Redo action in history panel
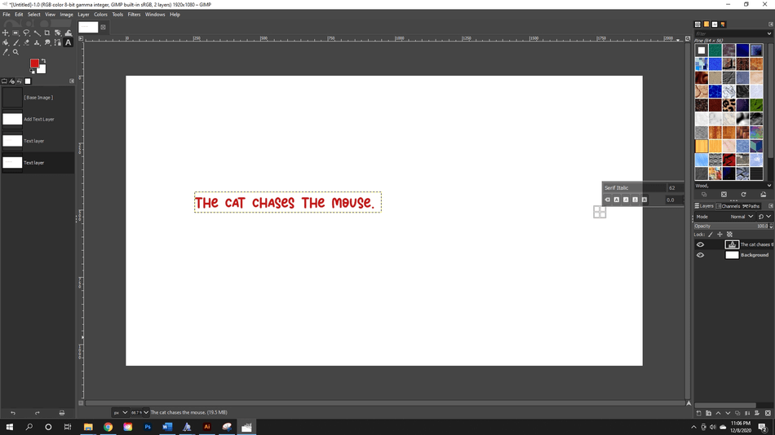The image size is (775, 435). [37, 413]
